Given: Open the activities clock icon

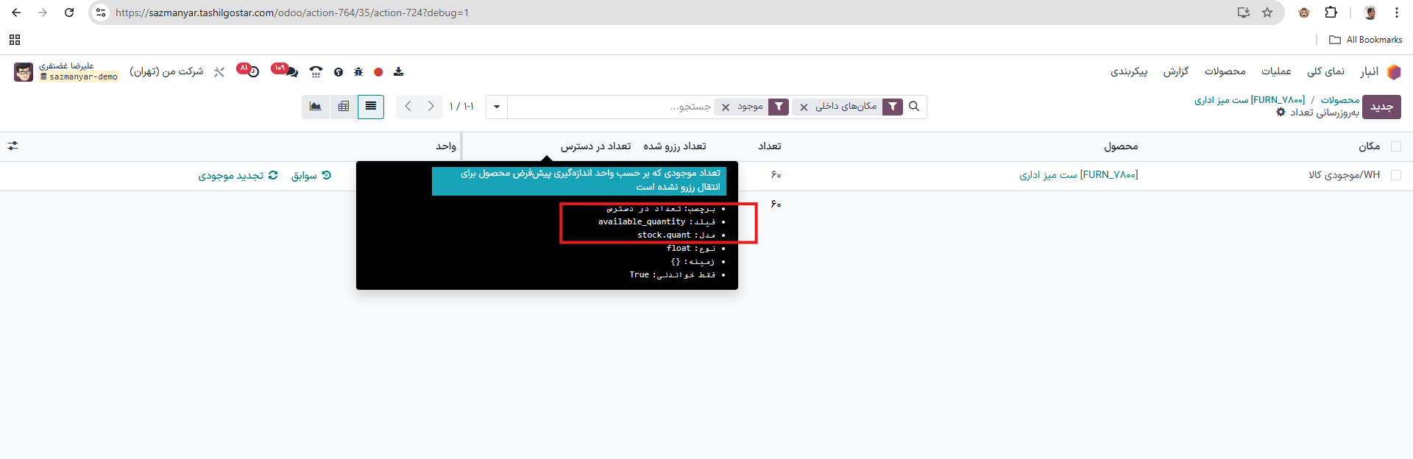Looking at the screenshot, I should click(x=252, y=71).
